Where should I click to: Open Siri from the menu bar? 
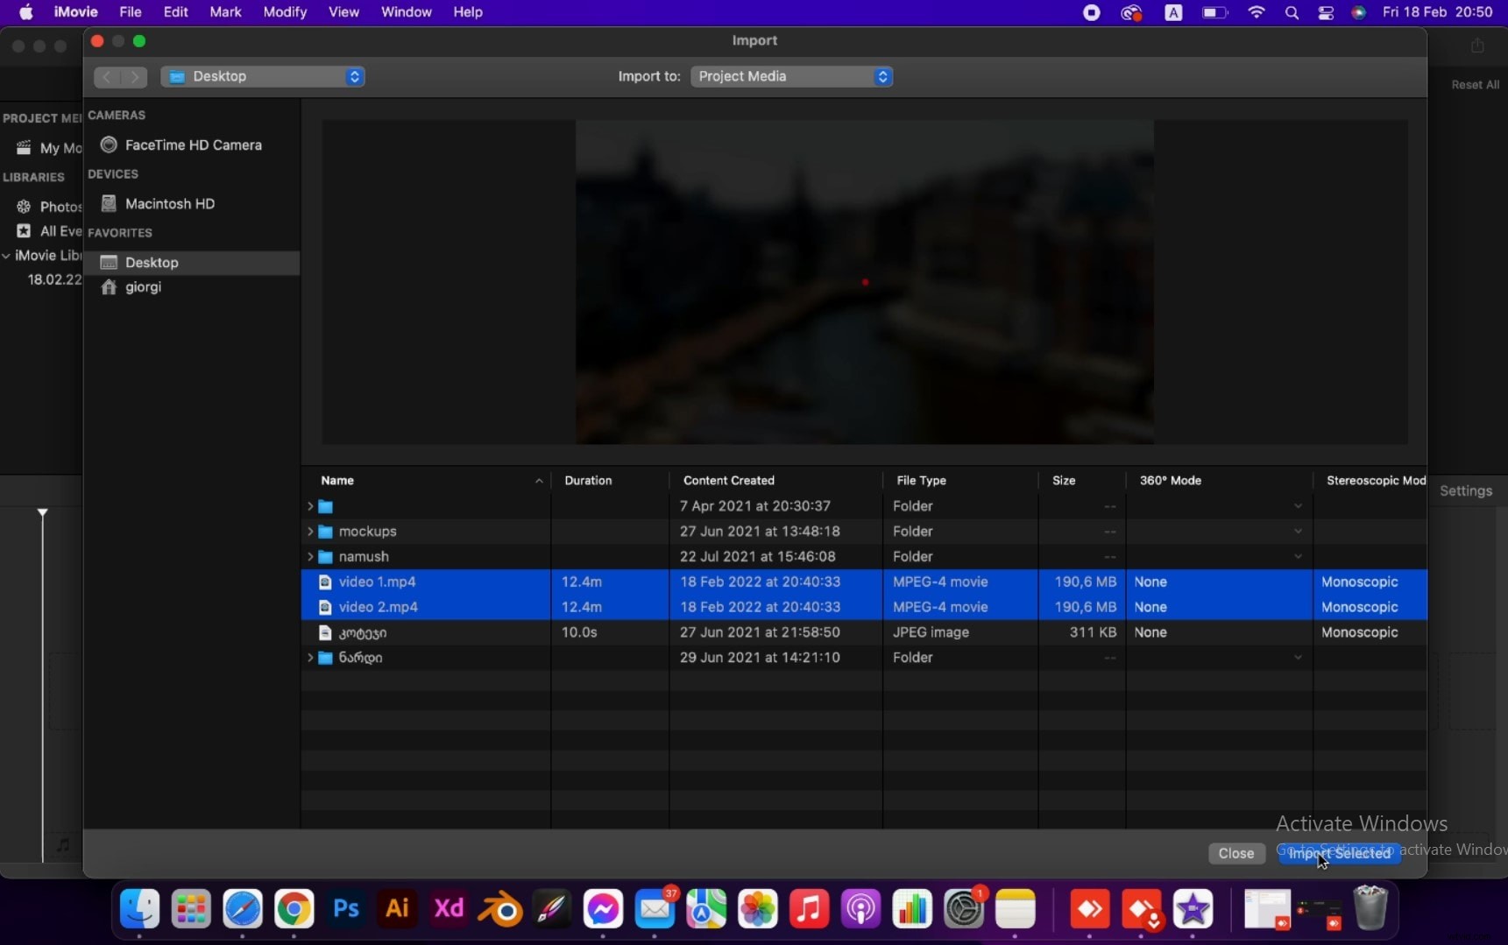tap(1358, 13)
